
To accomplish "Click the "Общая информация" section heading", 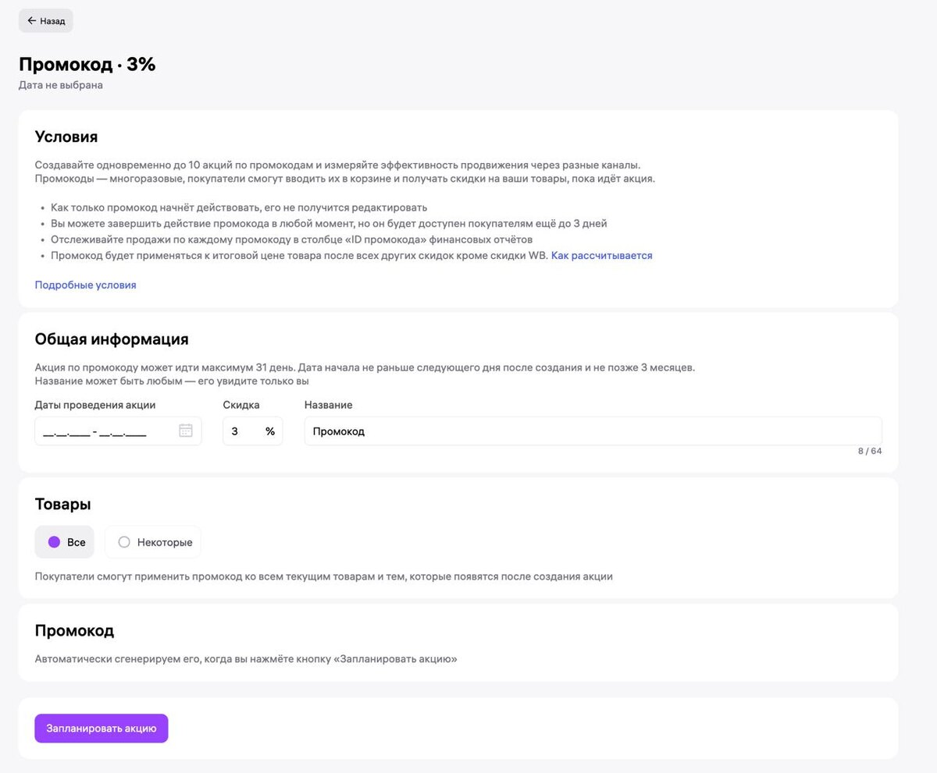I will [112, 339].
